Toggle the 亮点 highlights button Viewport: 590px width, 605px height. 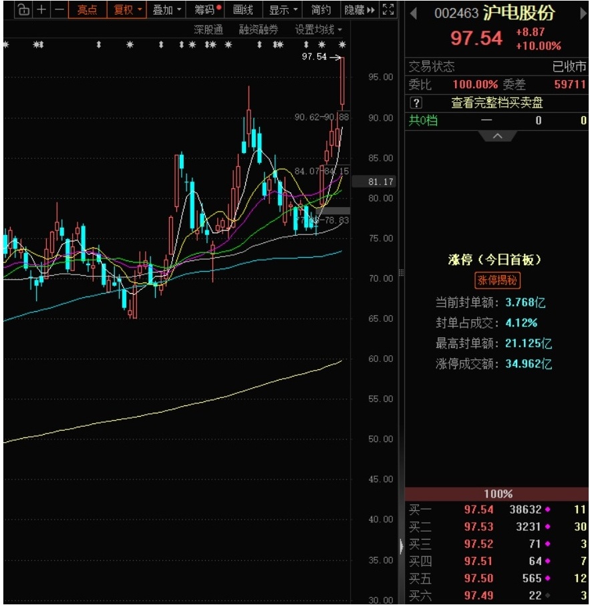coord(87,10)
